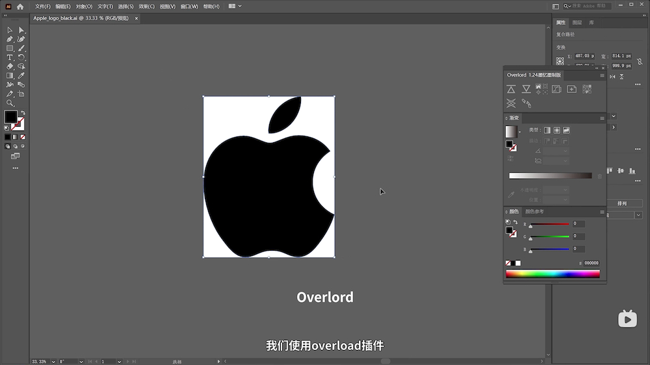
Task: Select the Type tool
Action: click(x=10, y=57)
